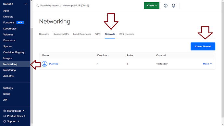Open the Create dropdown button

pos(152,6)
